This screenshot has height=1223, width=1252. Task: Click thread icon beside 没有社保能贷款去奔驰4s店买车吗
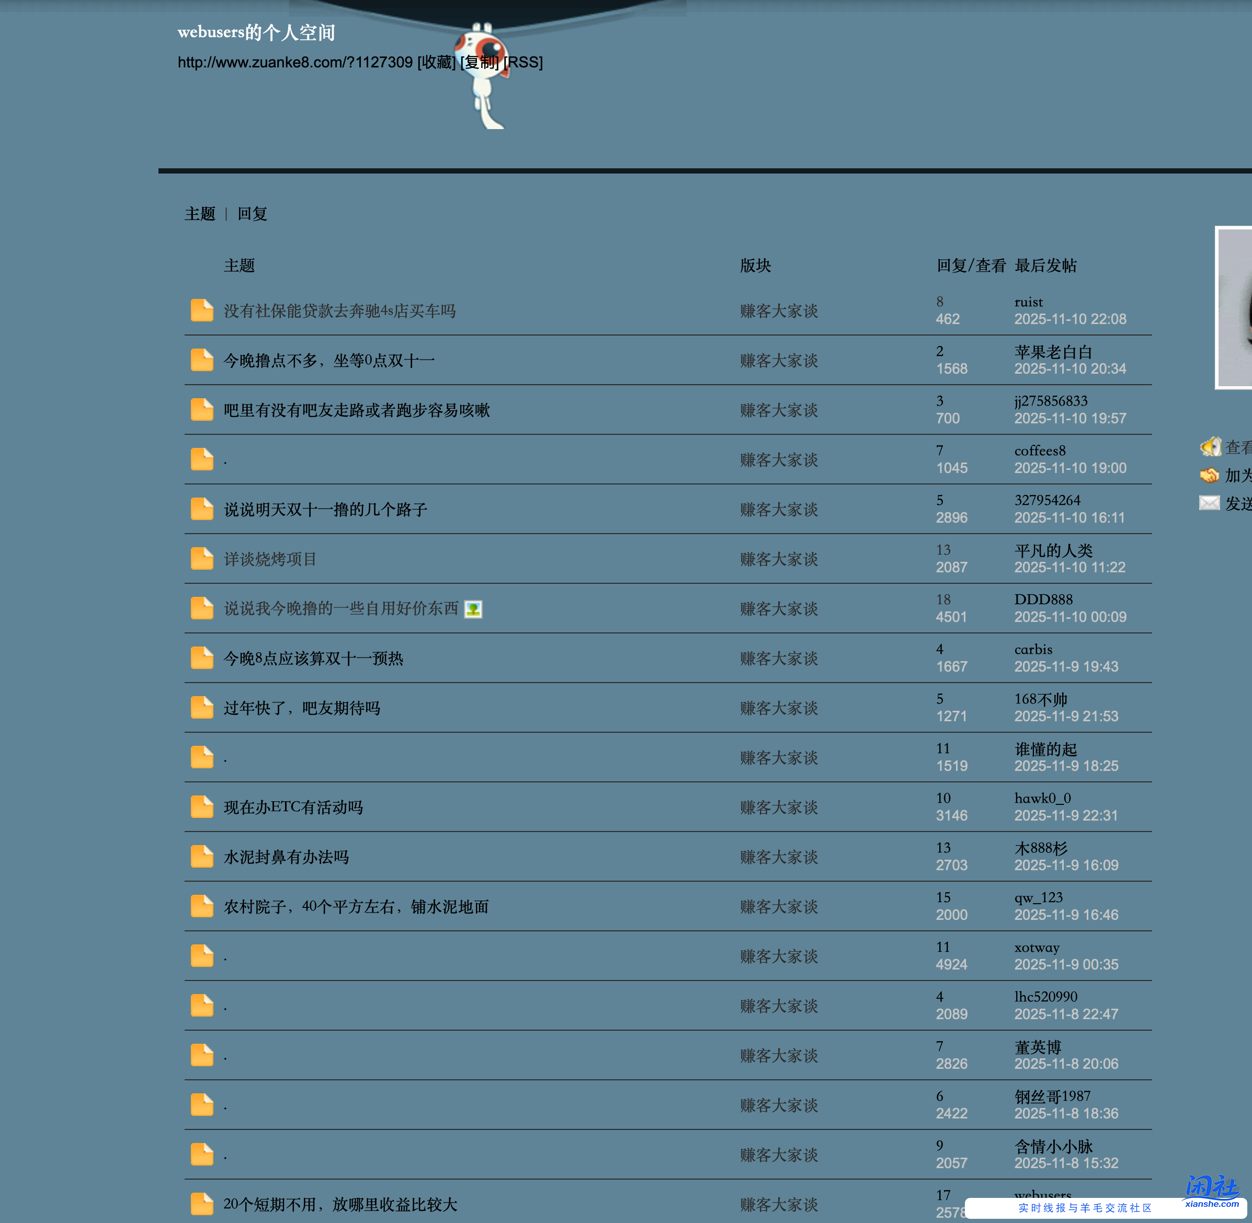201,310
